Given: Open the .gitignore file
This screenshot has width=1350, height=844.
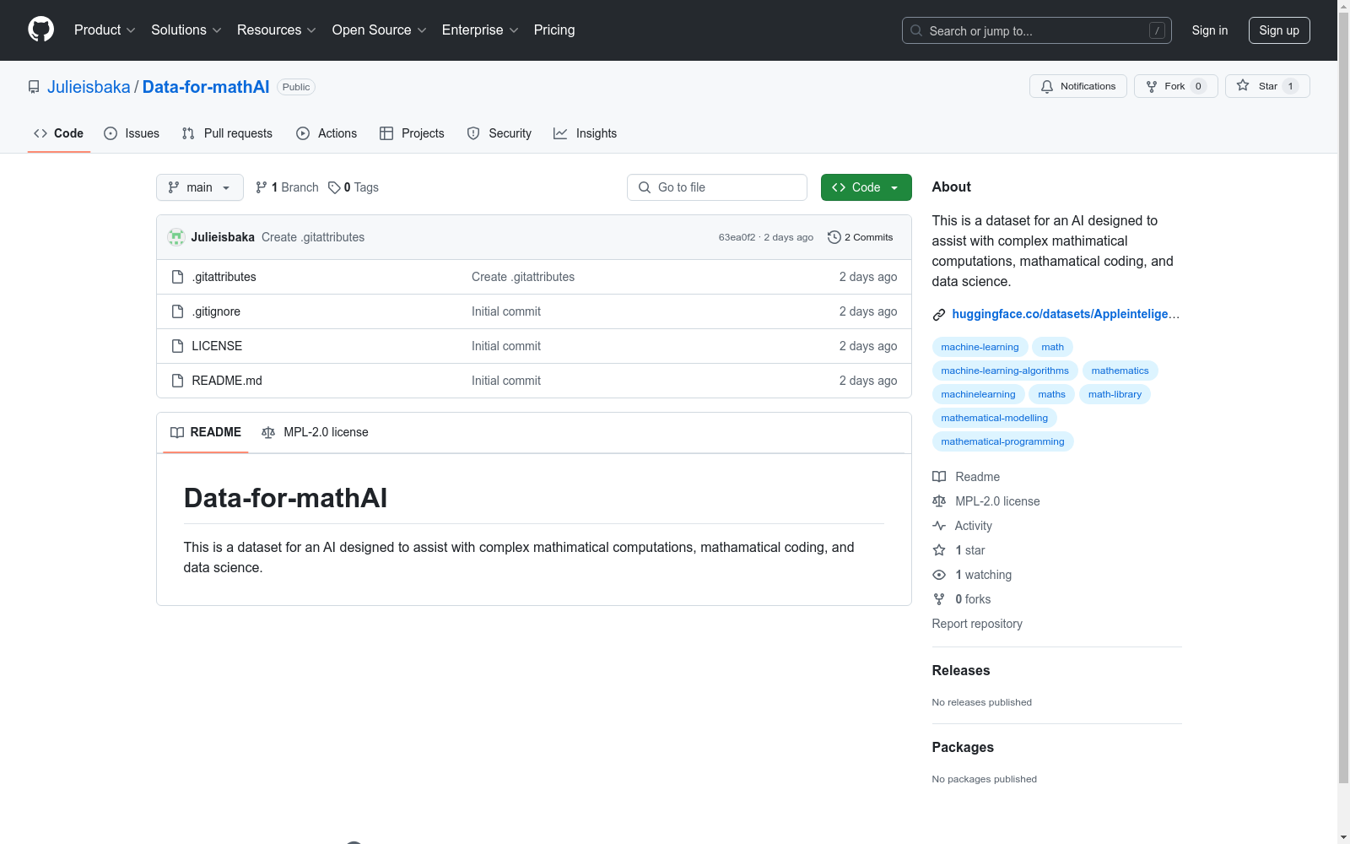Looking at the screenshot, I should pos(216,311).
